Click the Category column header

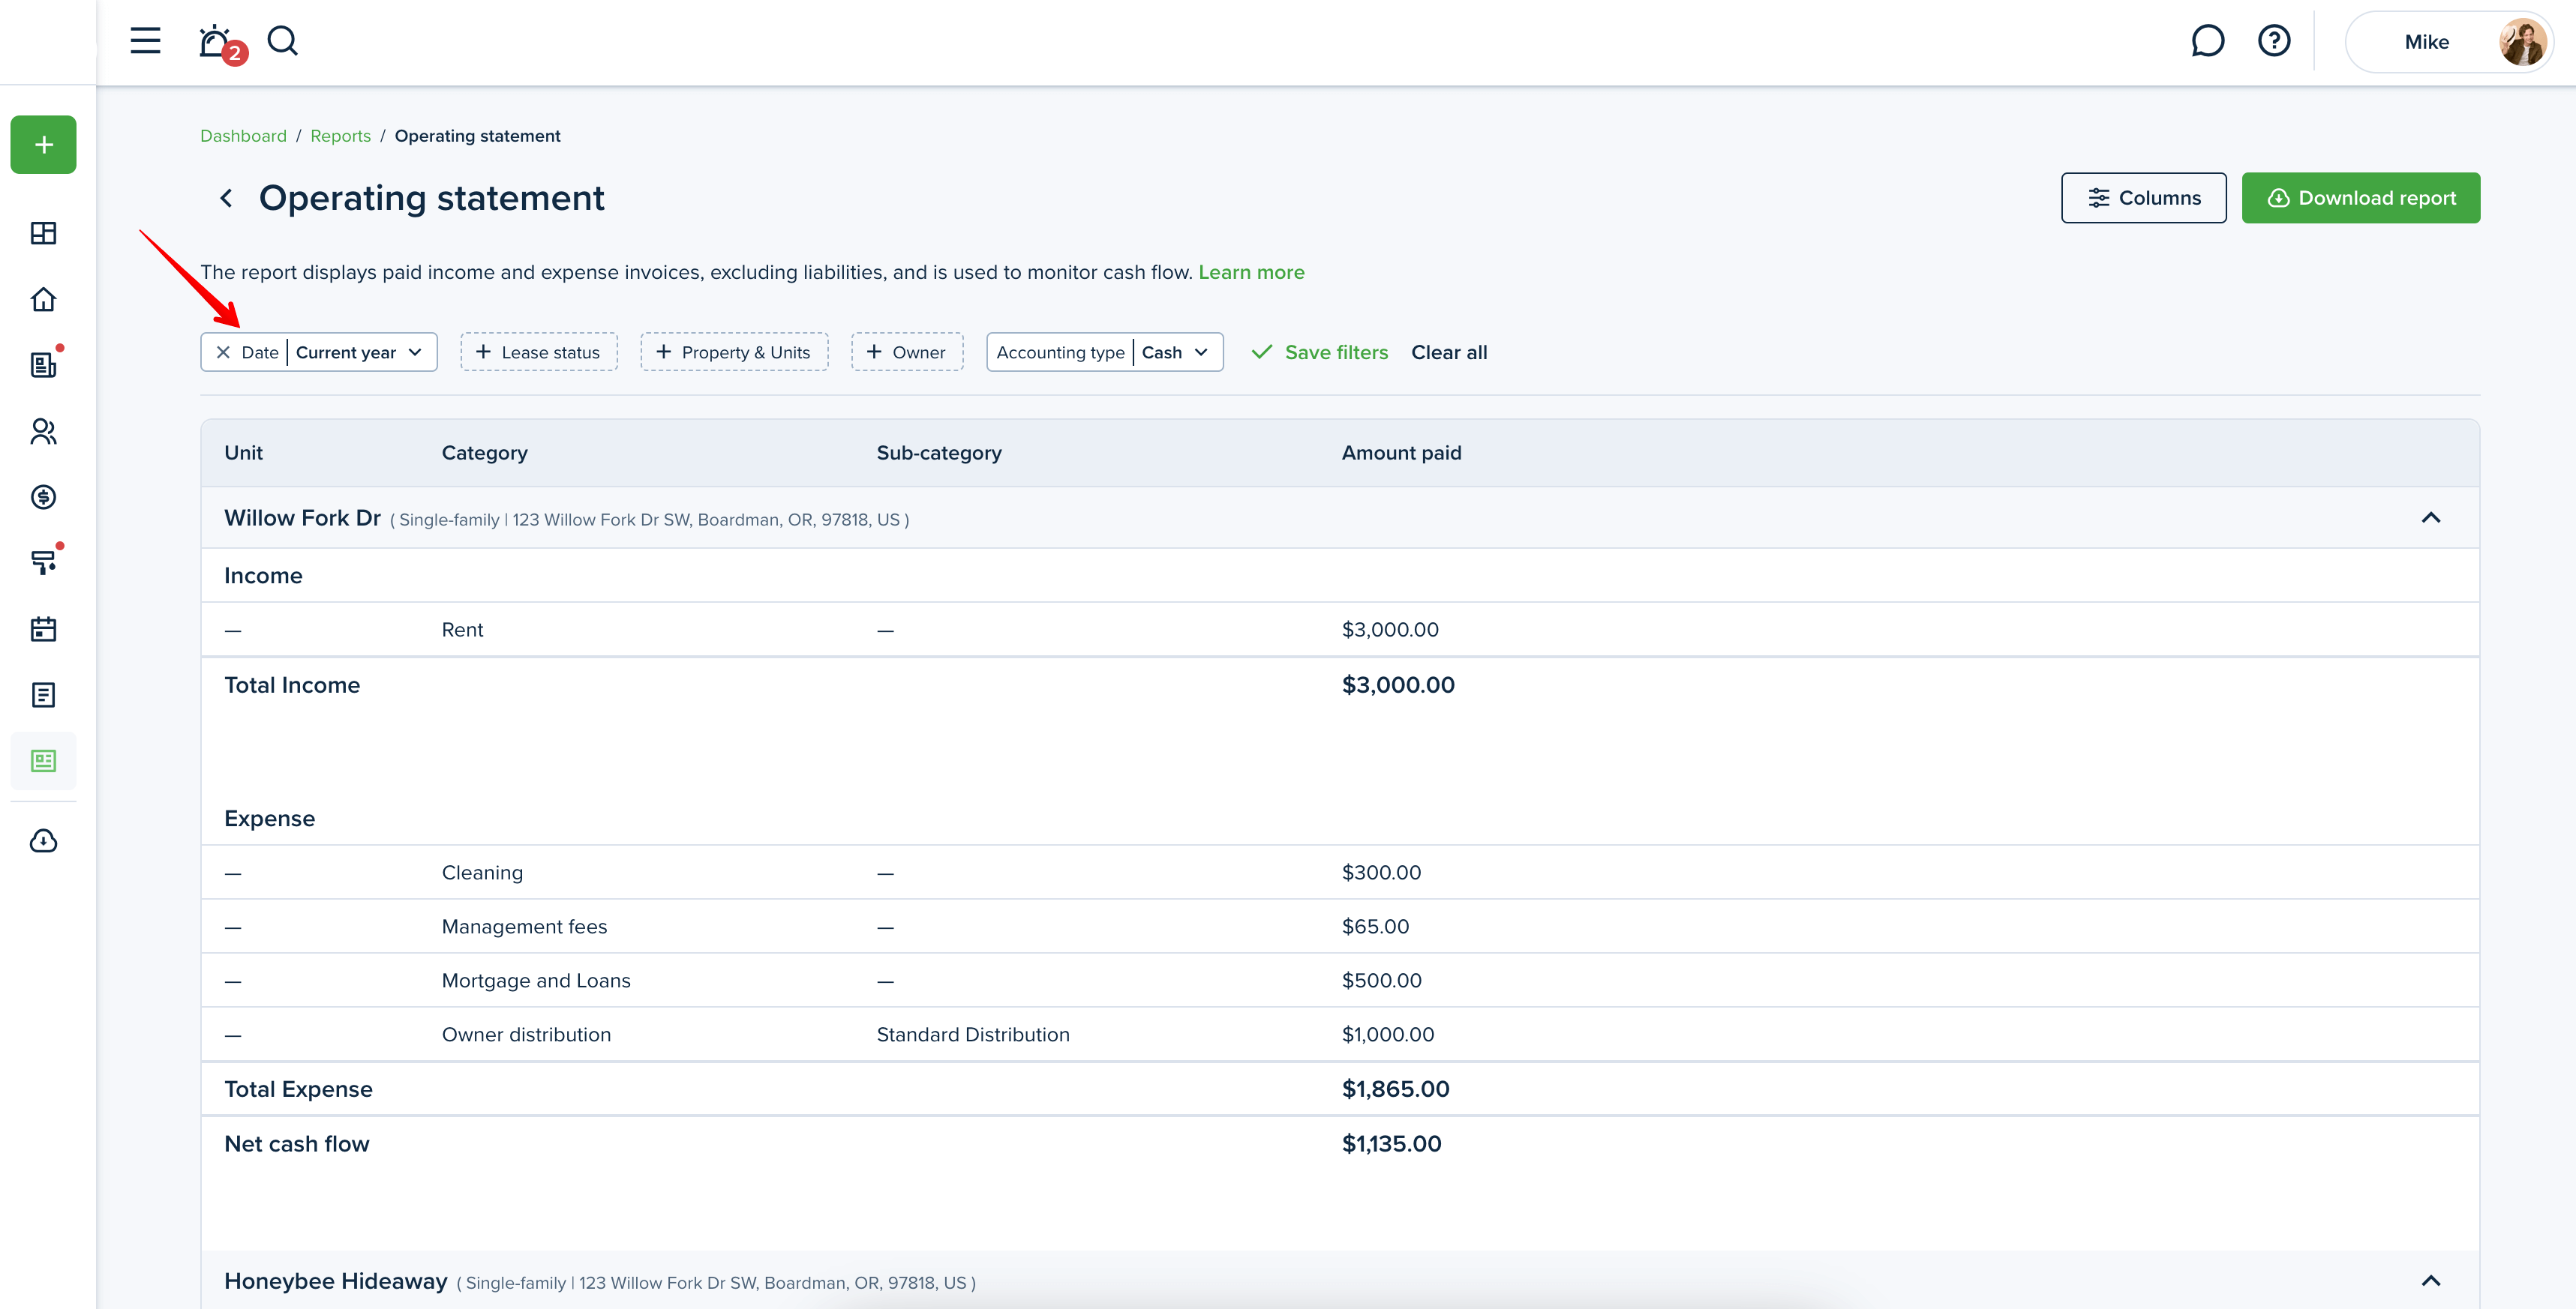coord(484,453)
